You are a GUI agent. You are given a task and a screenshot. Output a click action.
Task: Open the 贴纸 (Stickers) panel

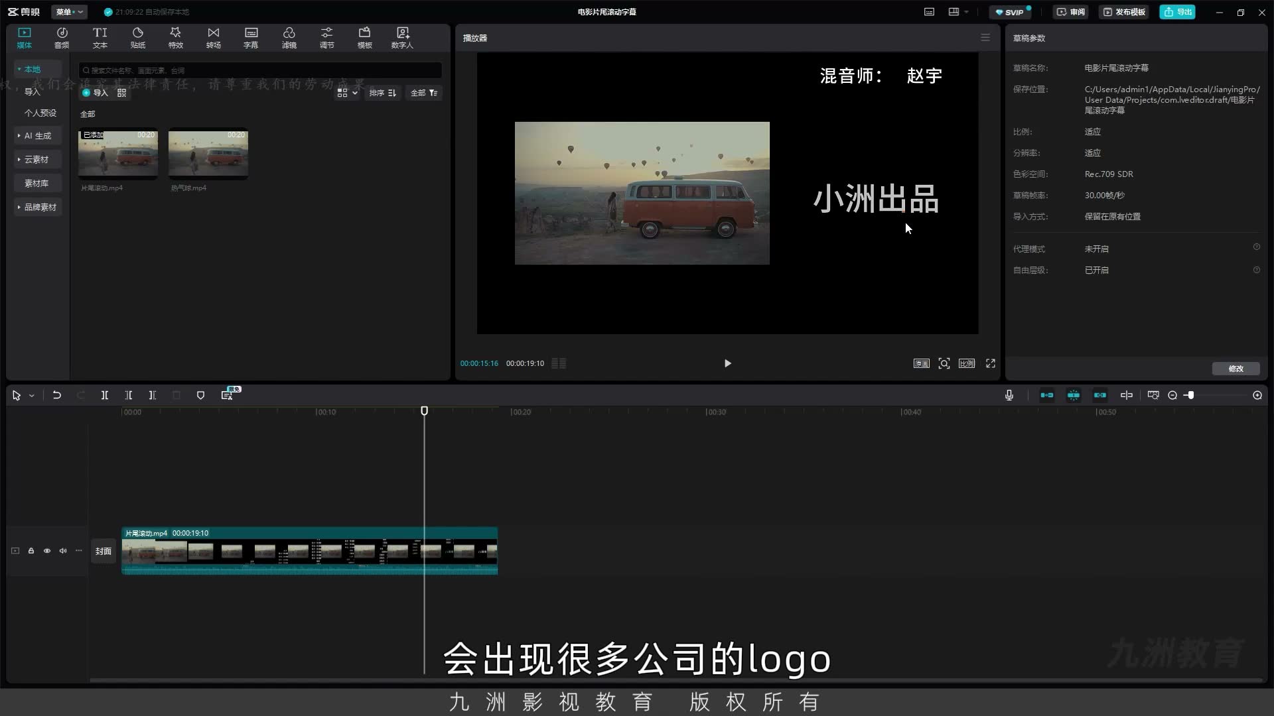point(137,38)
